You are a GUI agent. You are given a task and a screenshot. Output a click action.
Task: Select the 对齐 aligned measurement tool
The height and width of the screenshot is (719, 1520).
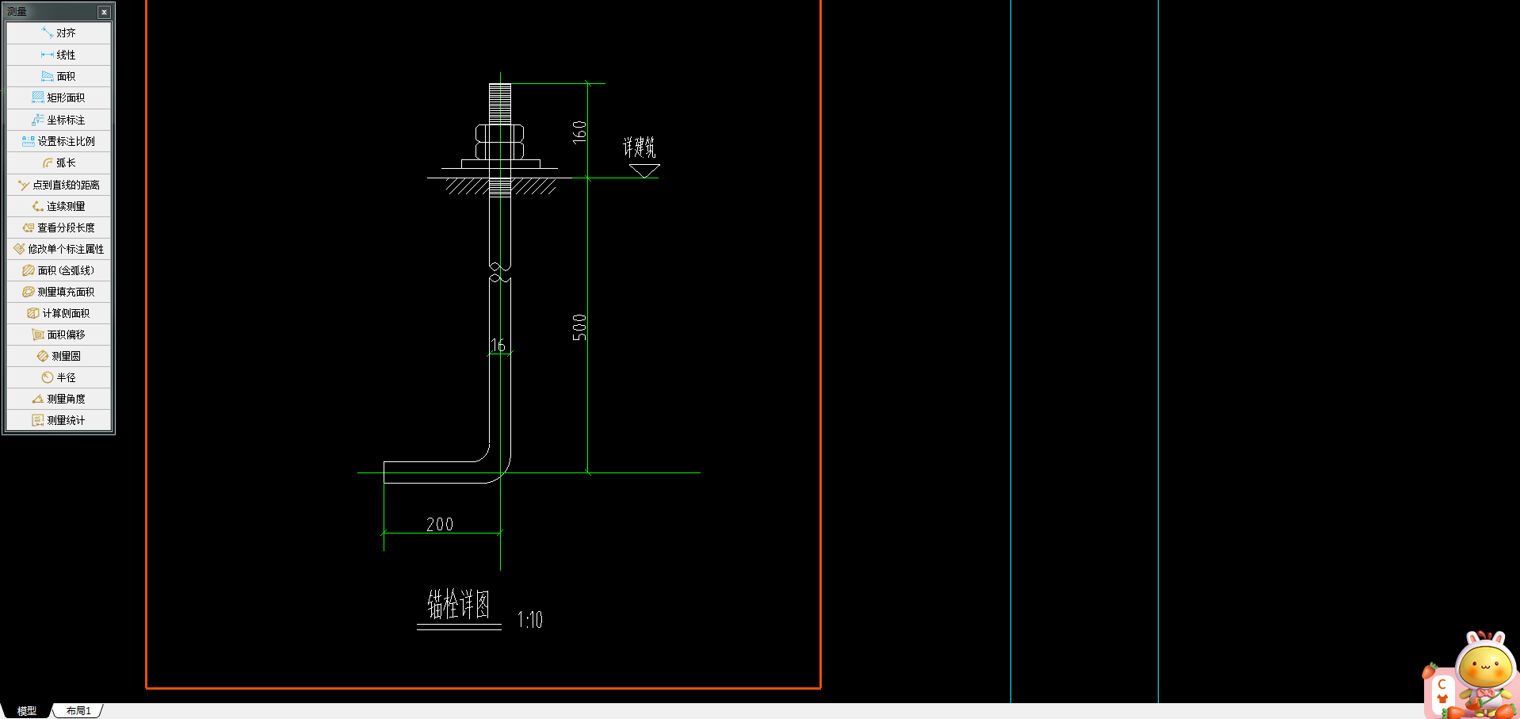point(59,33)
